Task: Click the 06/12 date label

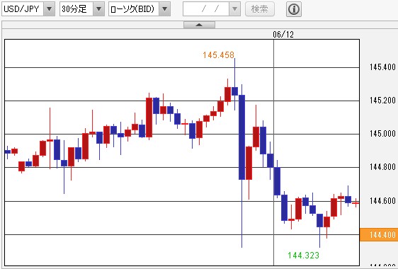Action: [283, 34]
